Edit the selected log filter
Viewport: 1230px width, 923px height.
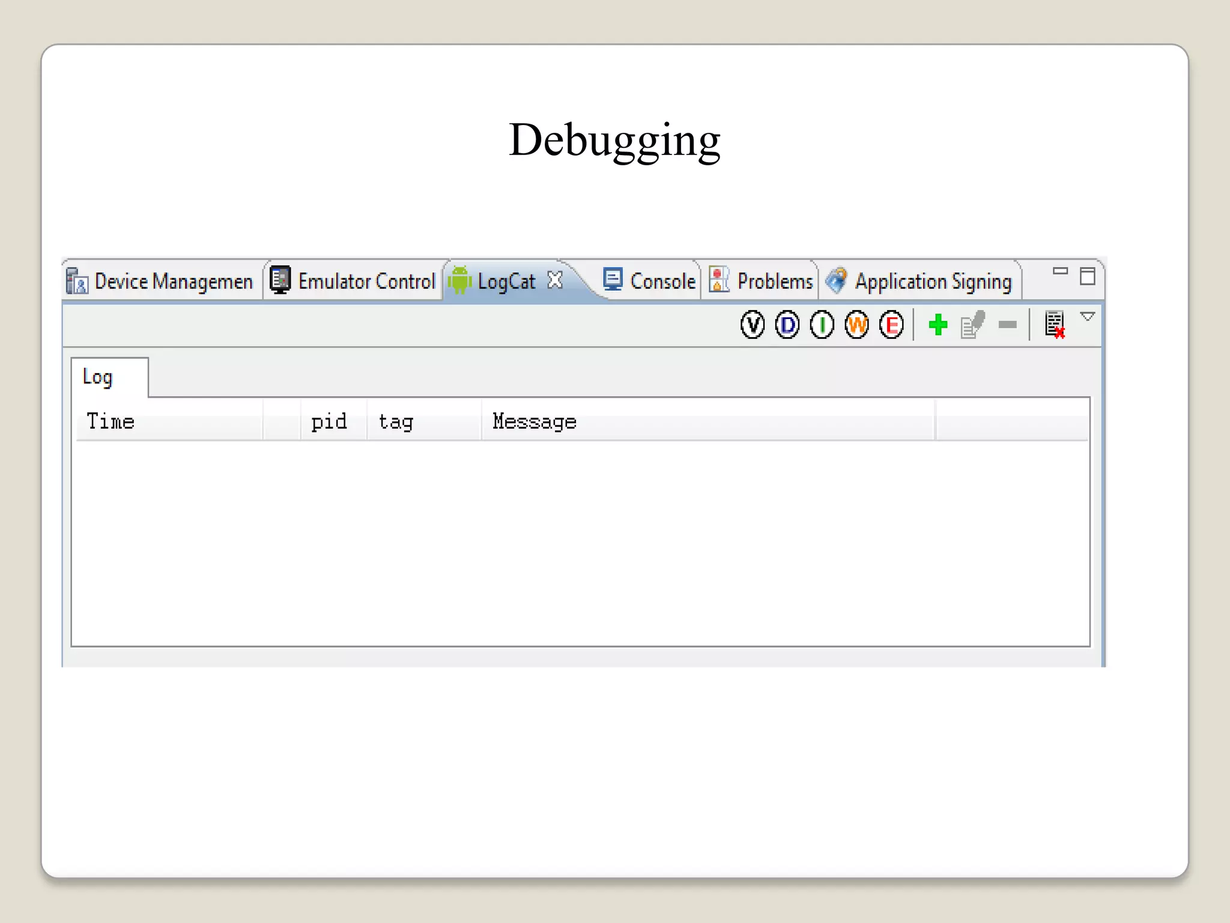click(x=973, y=325)
